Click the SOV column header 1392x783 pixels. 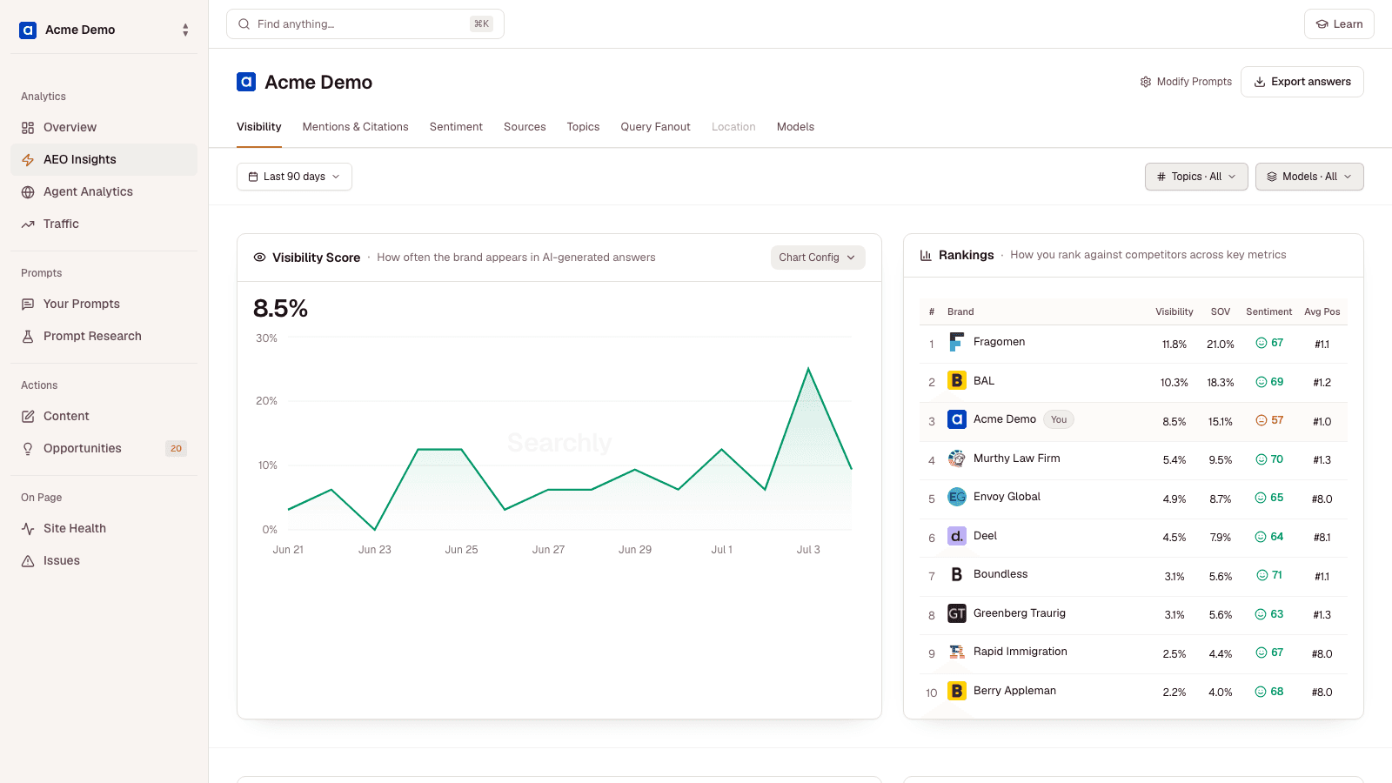(x=1221, y=311)
